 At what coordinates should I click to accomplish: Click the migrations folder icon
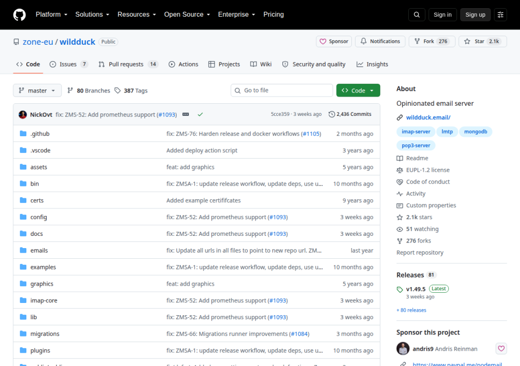click(23, 333)
